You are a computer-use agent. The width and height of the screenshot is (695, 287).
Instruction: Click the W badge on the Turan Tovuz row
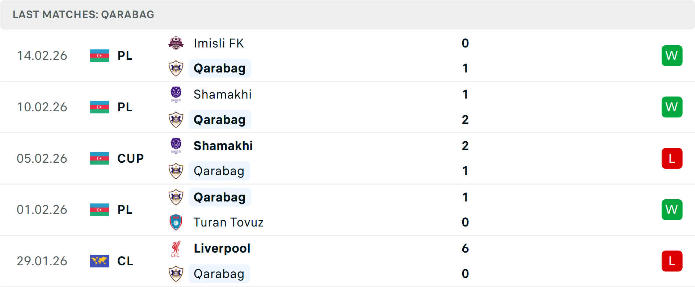(672, 209)
